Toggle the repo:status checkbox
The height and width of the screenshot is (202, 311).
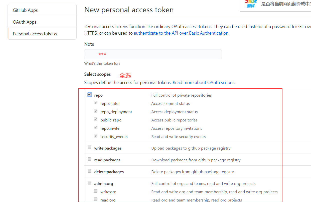coord(96,103)
